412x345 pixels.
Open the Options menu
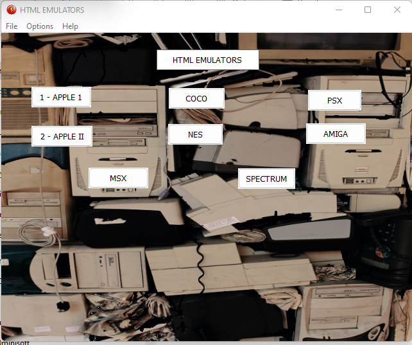point(40,26)
